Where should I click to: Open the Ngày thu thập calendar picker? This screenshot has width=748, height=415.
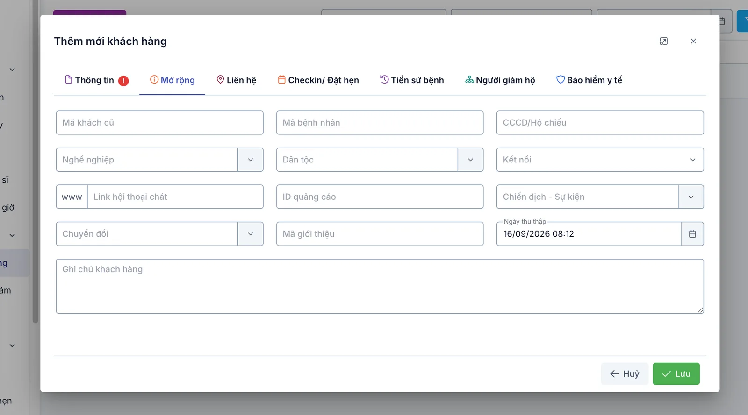[x=692, y=234]
